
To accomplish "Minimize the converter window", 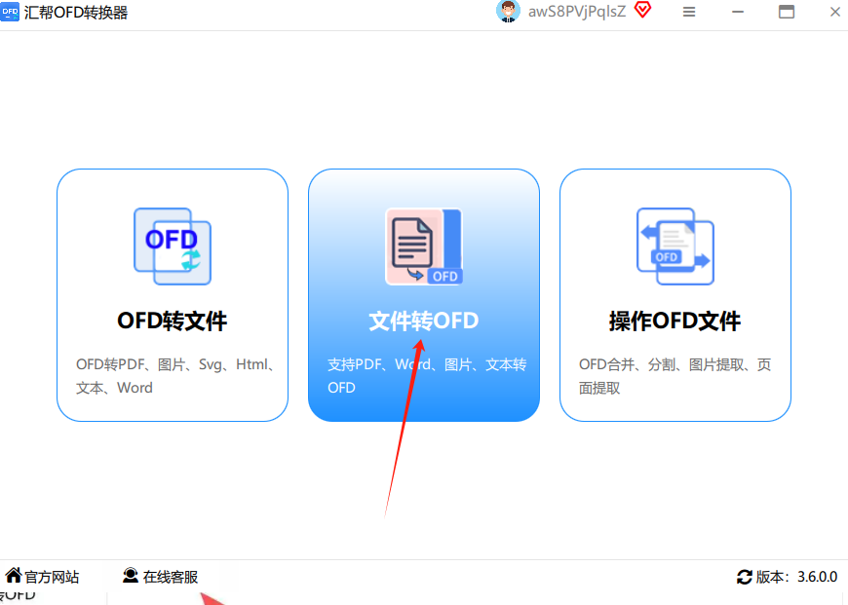I will coord(738,12).
